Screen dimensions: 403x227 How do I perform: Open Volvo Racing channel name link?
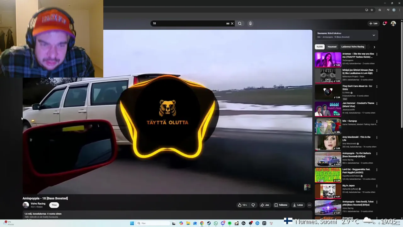point(38,204)
